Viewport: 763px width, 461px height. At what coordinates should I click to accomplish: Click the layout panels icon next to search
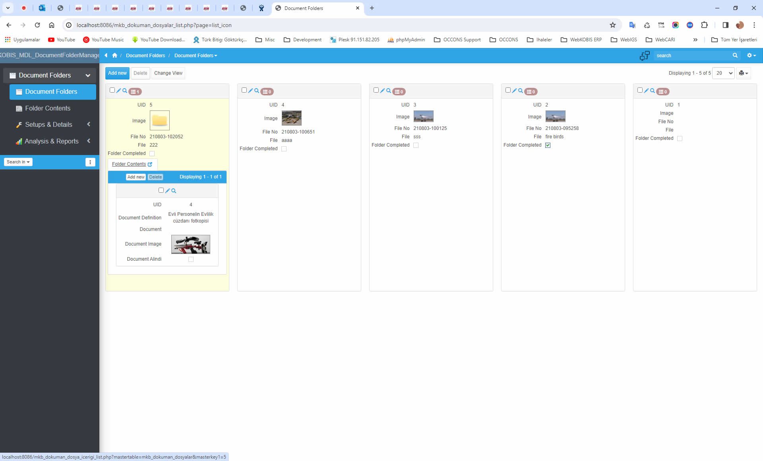645,56
